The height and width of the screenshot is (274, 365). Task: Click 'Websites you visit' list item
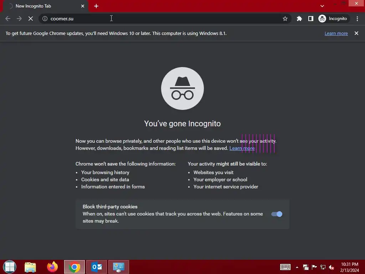(x=214, y=172)
